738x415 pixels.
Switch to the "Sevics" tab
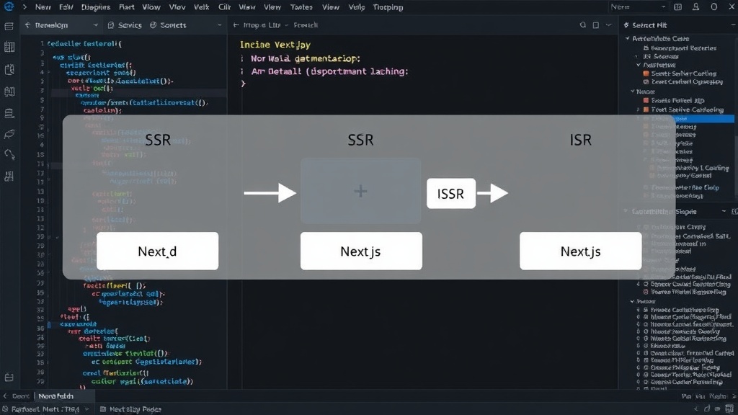[125, 25]
